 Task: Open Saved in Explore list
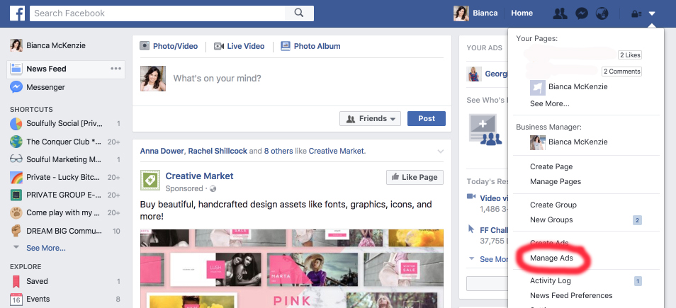point(37,281)
